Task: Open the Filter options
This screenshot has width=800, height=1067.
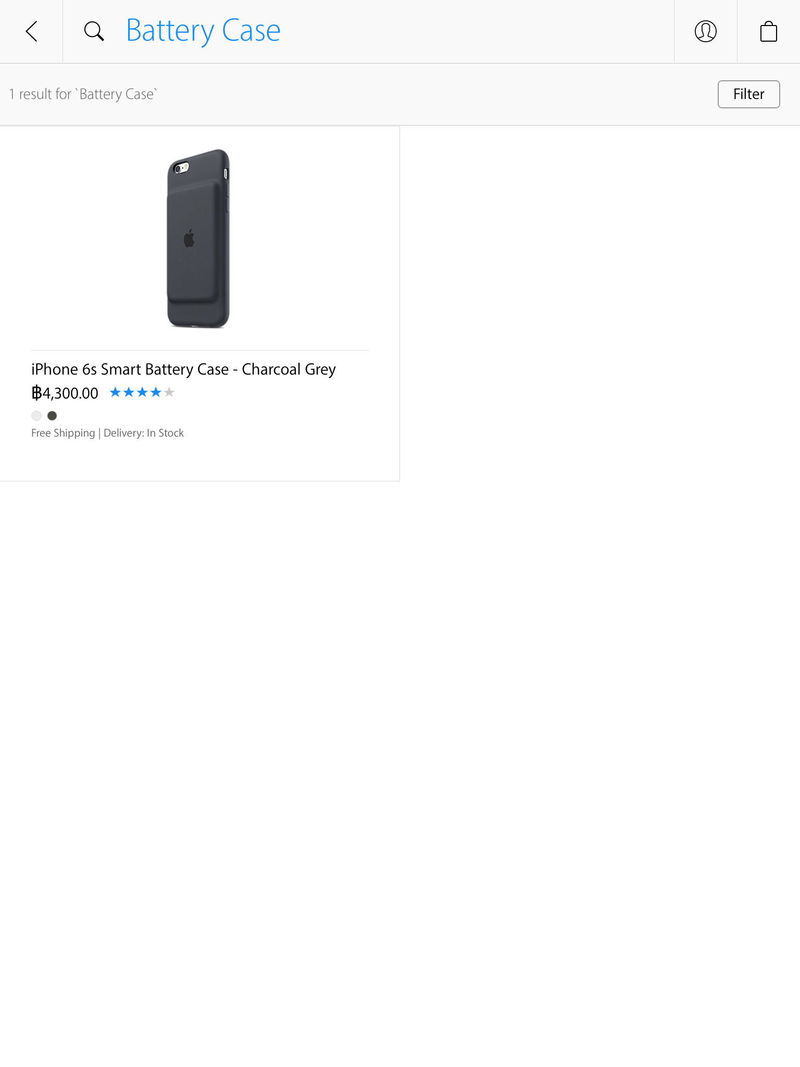Action: click(x=748, y=94)
